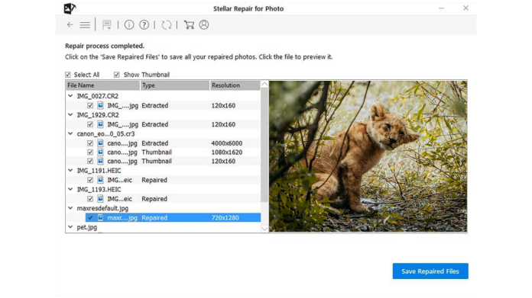Screen dimensions: 532x298
Task: Uncheck the 1080x1620 Thumbnail file
Action: coord(90,152)
